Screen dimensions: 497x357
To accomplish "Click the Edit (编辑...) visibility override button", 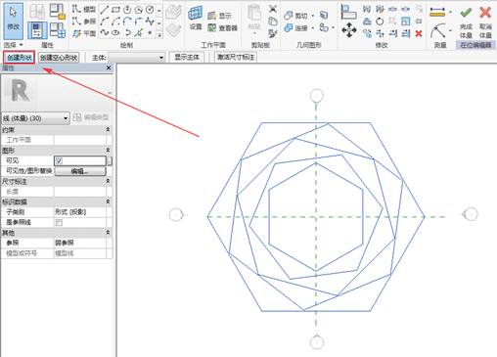I will [x=80, y=171].
